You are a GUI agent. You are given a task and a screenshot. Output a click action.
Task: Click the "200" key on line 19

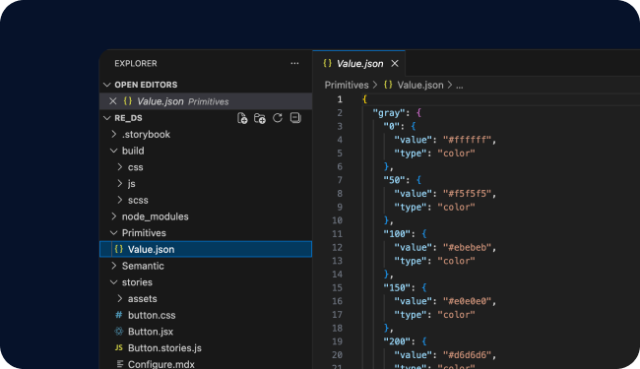[x=397, y=341]
